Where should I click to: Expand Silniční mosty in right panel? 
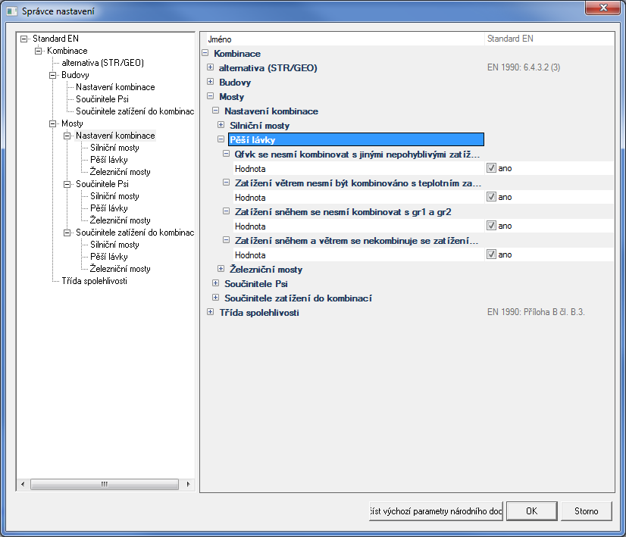[221, 125]
